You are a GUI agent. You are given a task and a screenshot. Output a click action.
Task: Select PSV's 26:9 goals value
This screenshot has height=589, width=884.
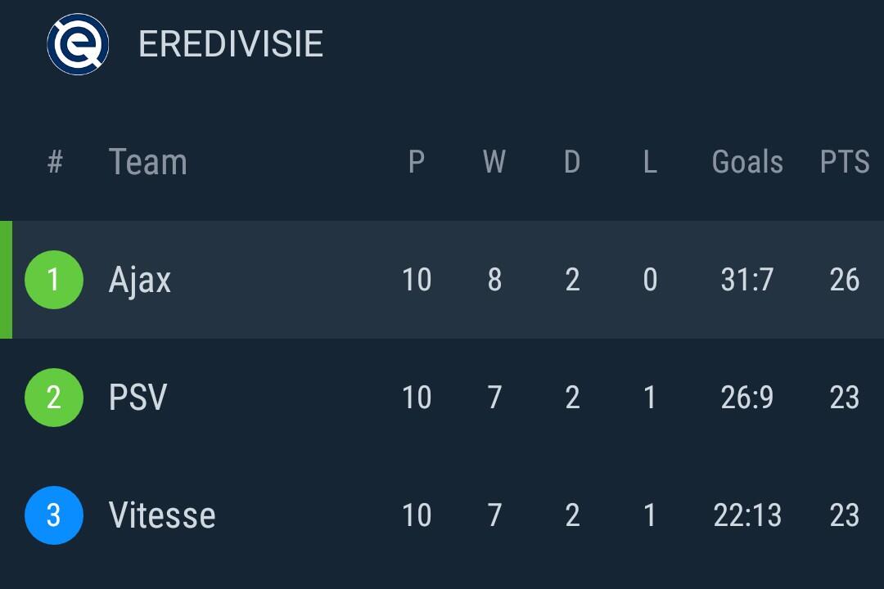747,398
